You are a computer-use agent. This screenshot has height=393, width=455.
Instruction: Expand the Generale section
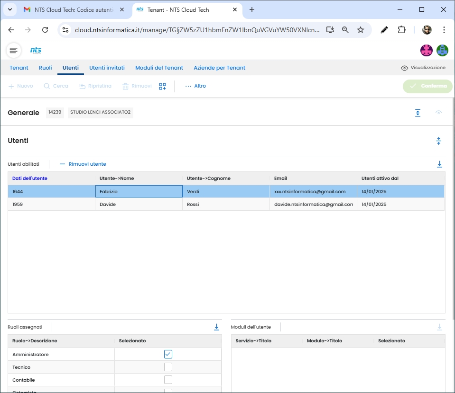click(418, 113)
